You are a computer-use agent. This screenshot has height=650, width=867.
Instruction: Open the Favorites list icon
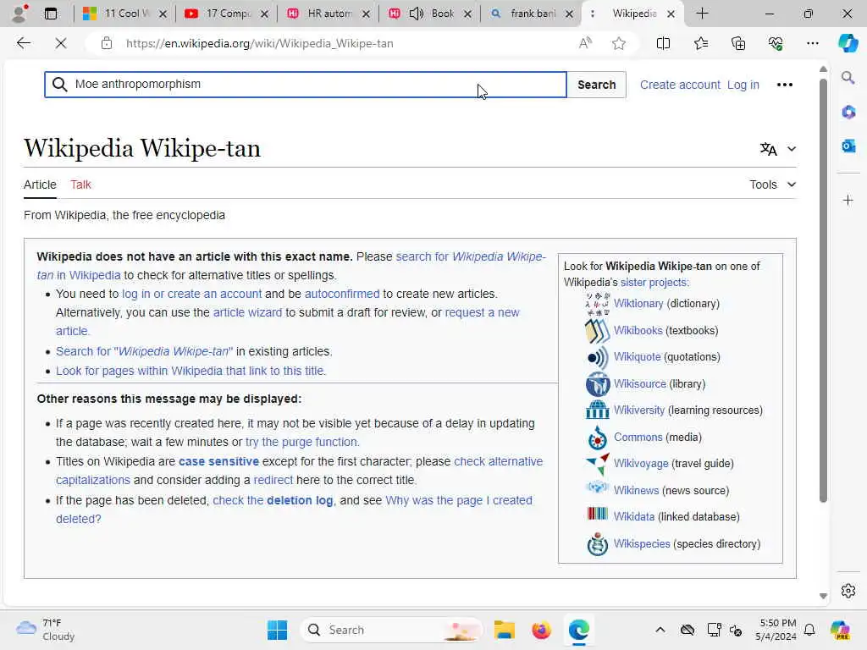coord(700,43)
